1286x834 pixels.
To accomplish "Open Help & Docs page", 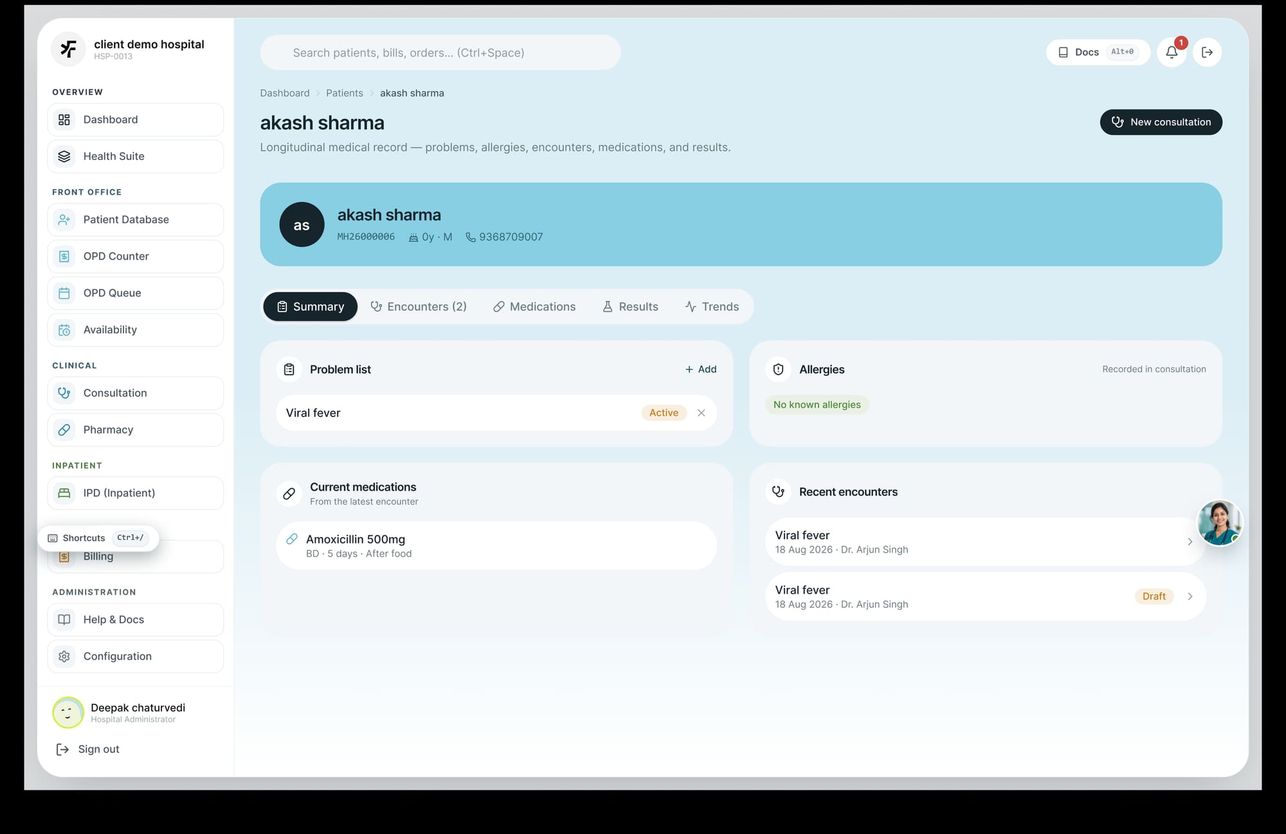I will [x=136, y=619].
